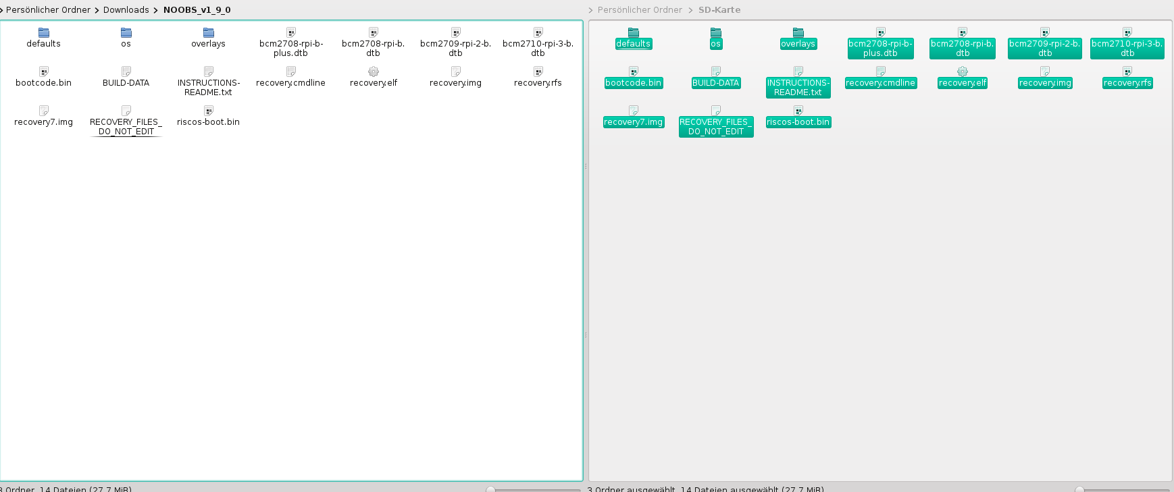Select recovery.elf gear icon in left pane
Screen dimensions: 1174x492
[x=374, y=72]
